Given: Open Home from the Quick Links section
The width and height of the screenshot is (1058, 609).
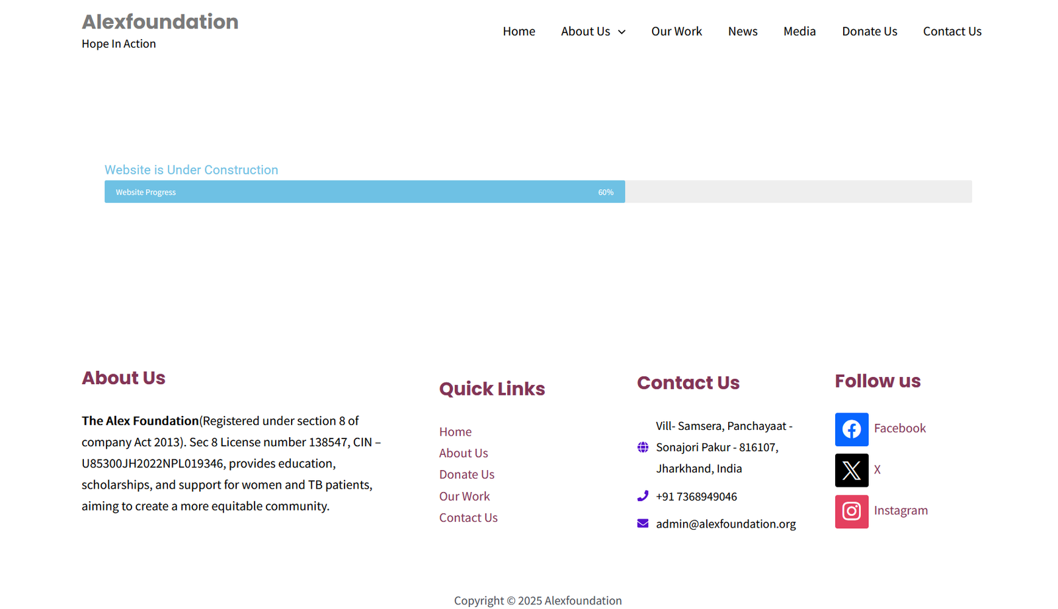Looking at the screenshot, I should [455, 431].
